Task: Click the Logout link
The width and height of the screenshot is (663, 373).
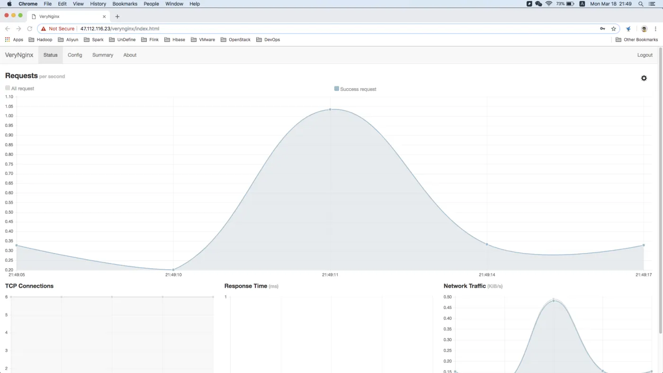Action: 645,55
